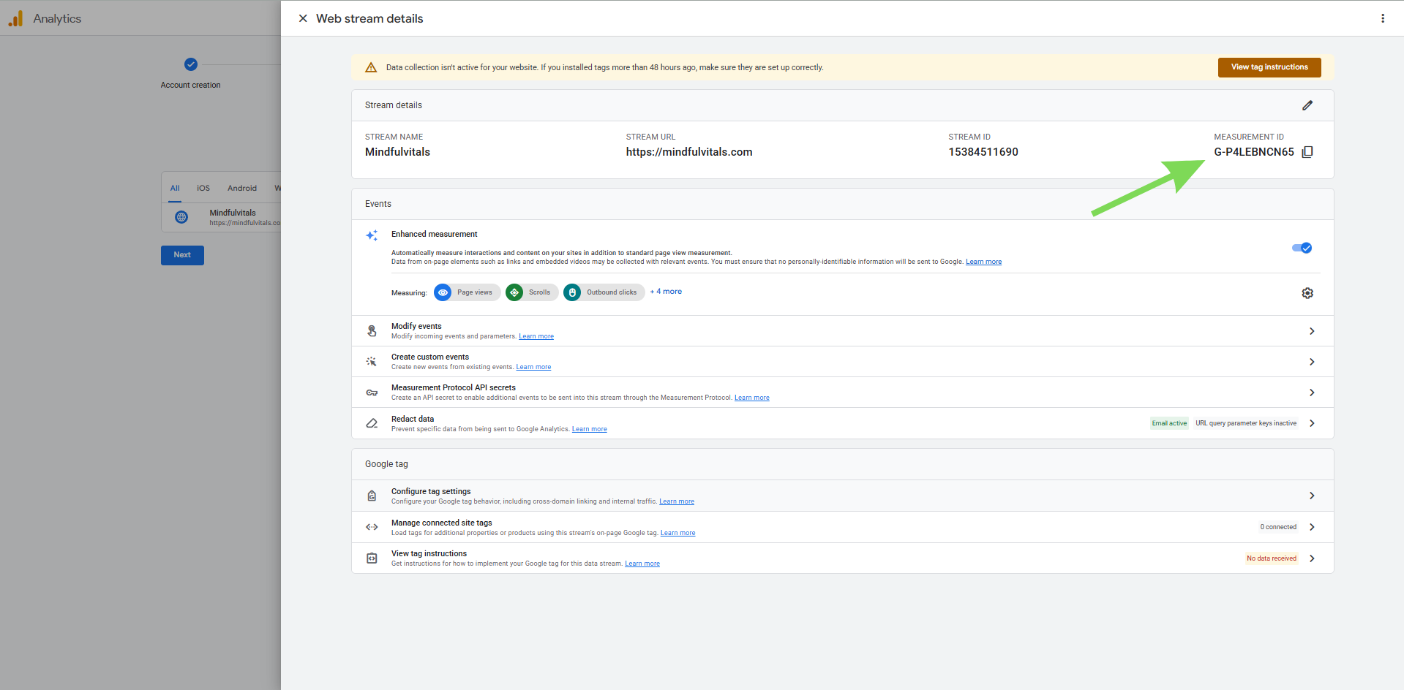
Task: Select the stream URL https://mindfulvitals.com
Action: pos(689,152)
